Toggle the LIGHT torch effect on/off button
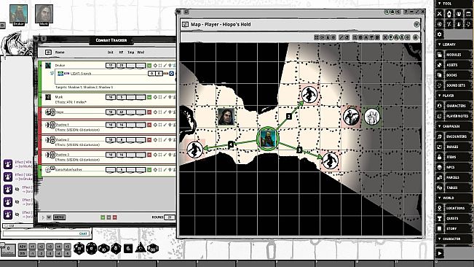The width and height of the screenshot is (474, 267). [x=171, y=74]
